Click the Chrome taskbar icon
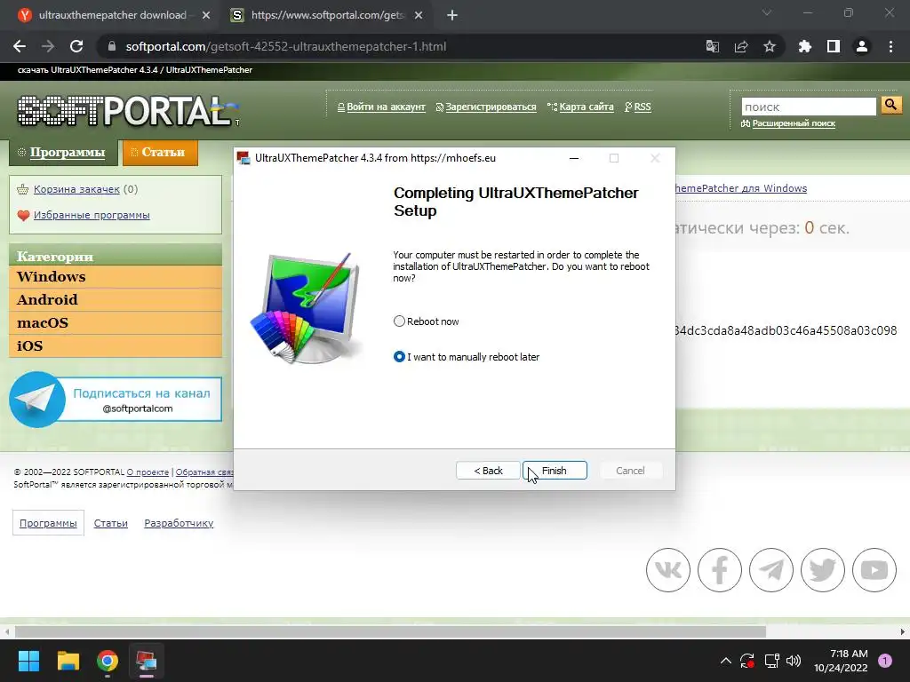The height and width of the screenshot is (682, 910). 108,661
